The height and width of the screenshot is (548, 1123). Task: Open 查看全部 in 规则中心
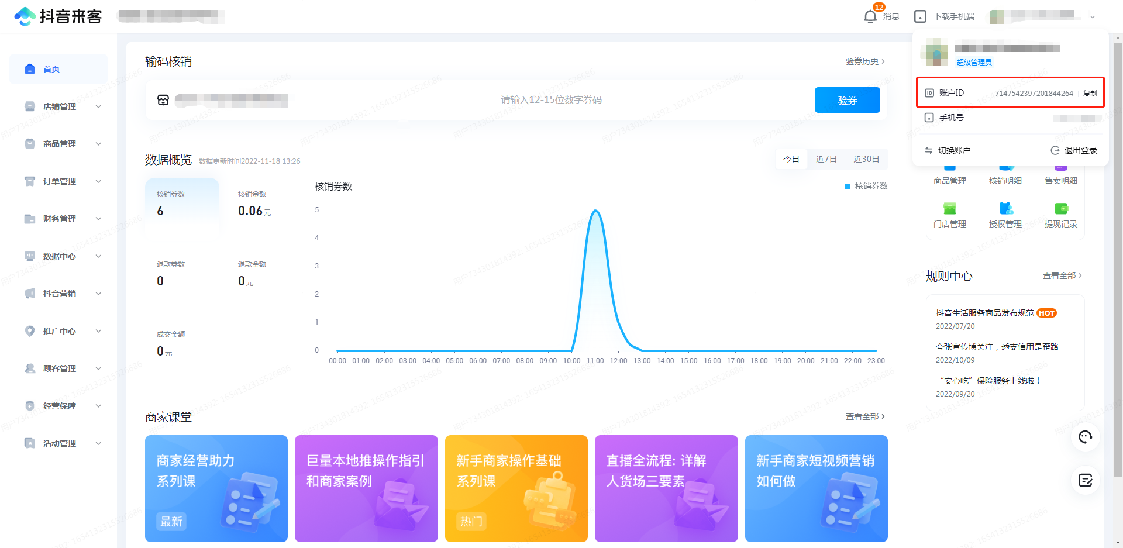[x=1062, y=275]
